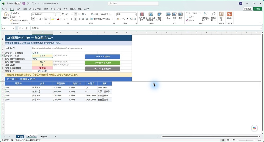Click the Paste (貼り付け) icon

click(6, 15)
